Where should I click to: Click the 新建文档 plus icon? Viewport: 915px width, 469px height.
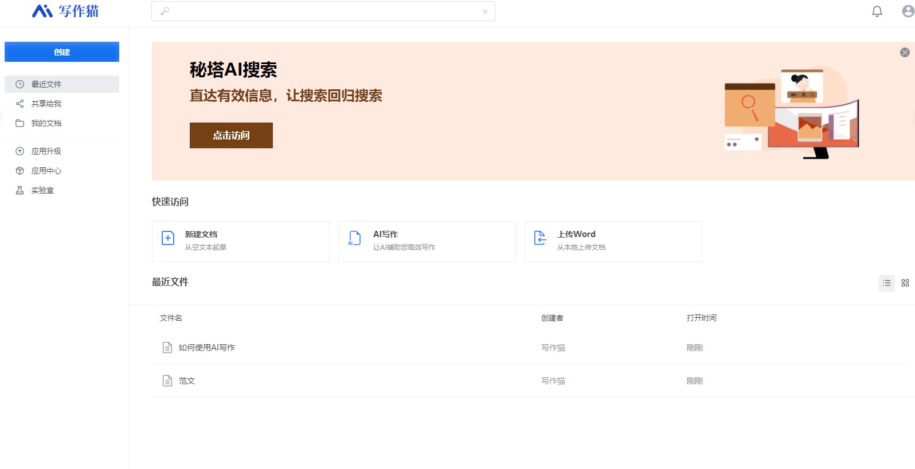pyautogui.click(x=168, y=238)
